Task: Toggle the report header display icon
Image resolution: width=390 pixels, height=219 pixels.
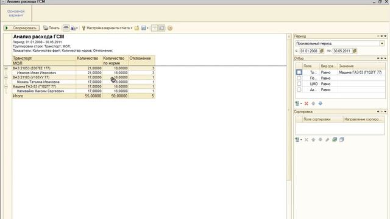Action: coord(154,28)
